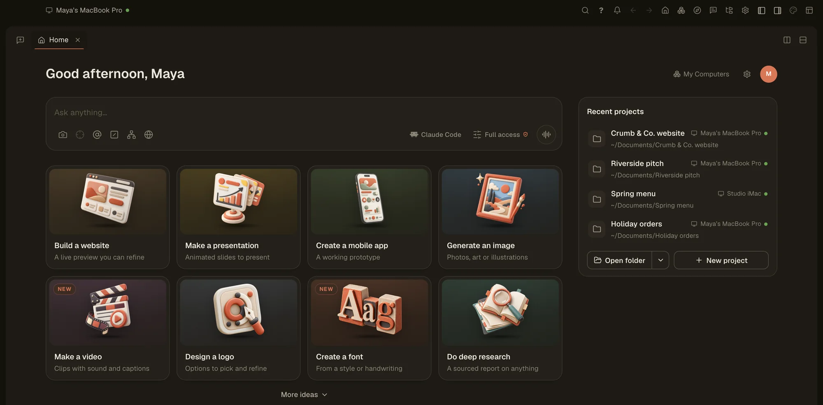The image size is (823, 405).
Task: Click the slash command icon in prompt box
Action: click(114, 135)
